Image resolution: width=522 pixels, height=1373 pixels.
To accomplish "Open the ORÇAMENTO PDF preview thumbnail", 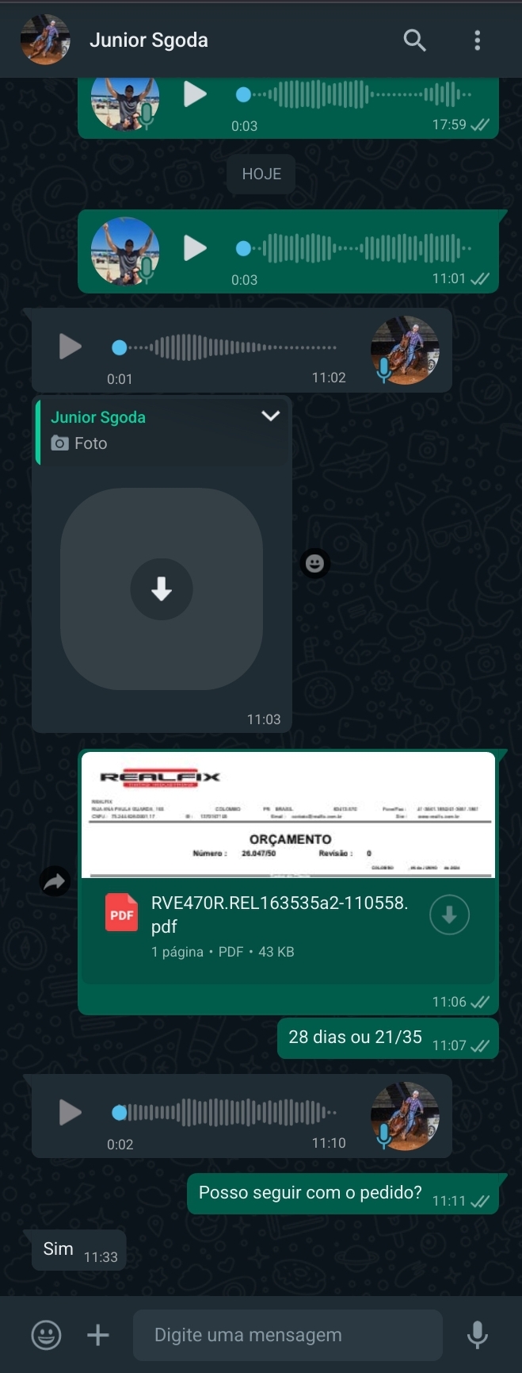I will (288, 815).
